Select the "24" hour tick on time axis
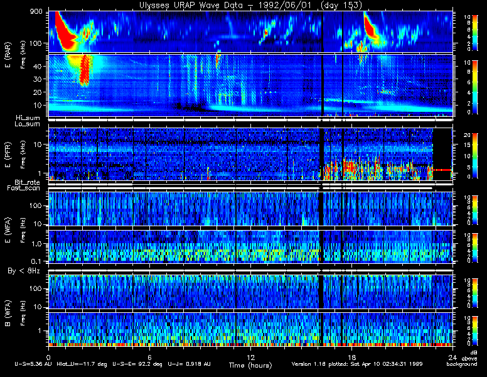Viewport: 487px width, 377px height. [x=452, y=357]
